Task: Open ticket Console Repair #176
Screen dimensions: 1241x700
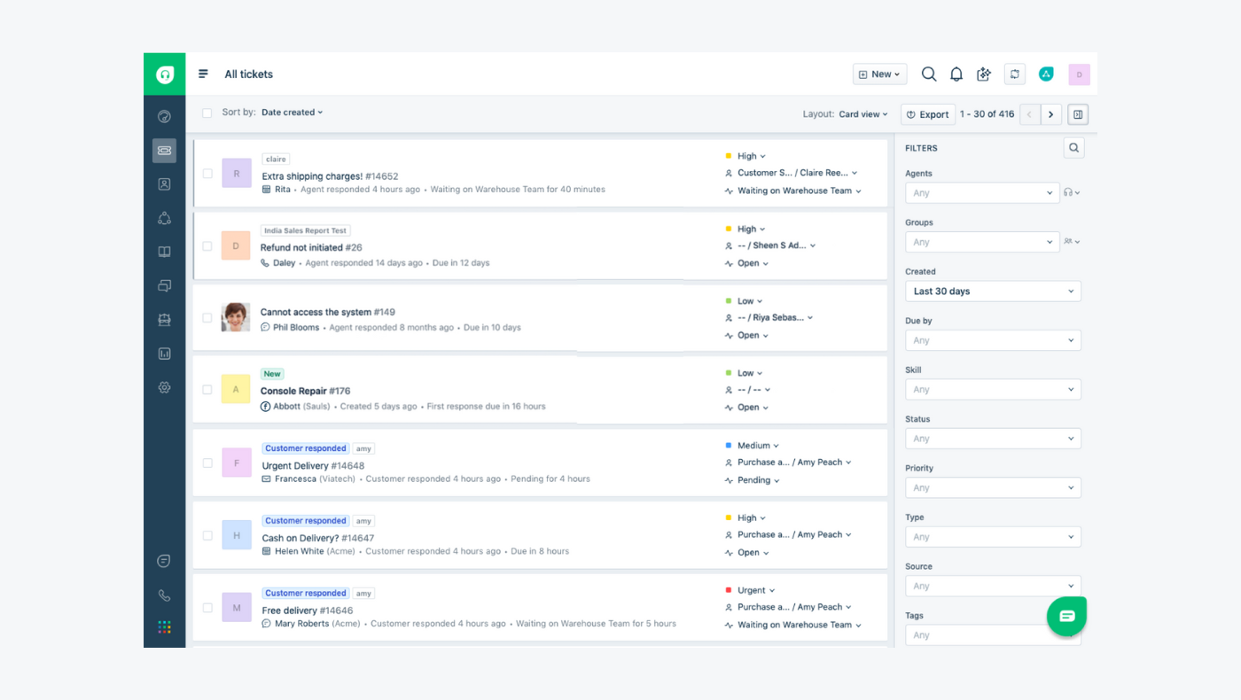Action: 306,391
